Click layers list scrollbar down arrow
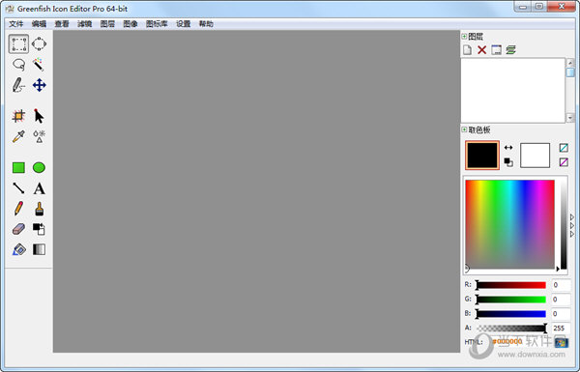 [570, 118]
